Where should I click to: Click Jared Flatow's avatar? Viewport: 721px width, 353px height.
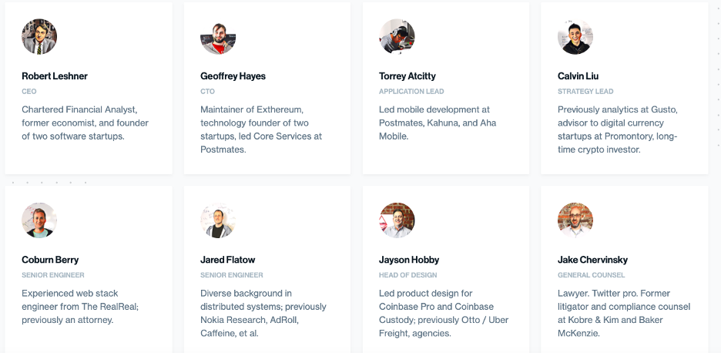(x=218, y=220)
